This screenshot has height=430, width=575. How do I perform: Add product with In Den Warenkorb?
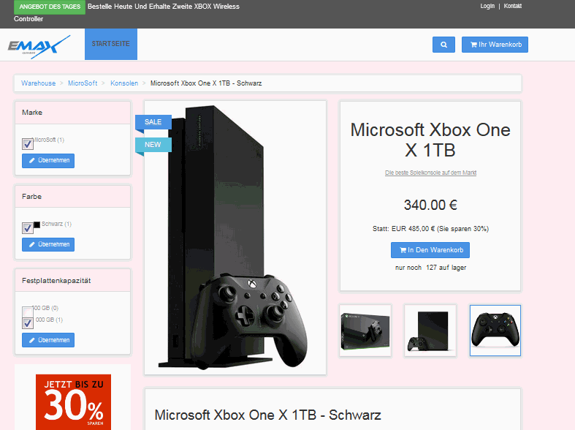click(430, 250)
